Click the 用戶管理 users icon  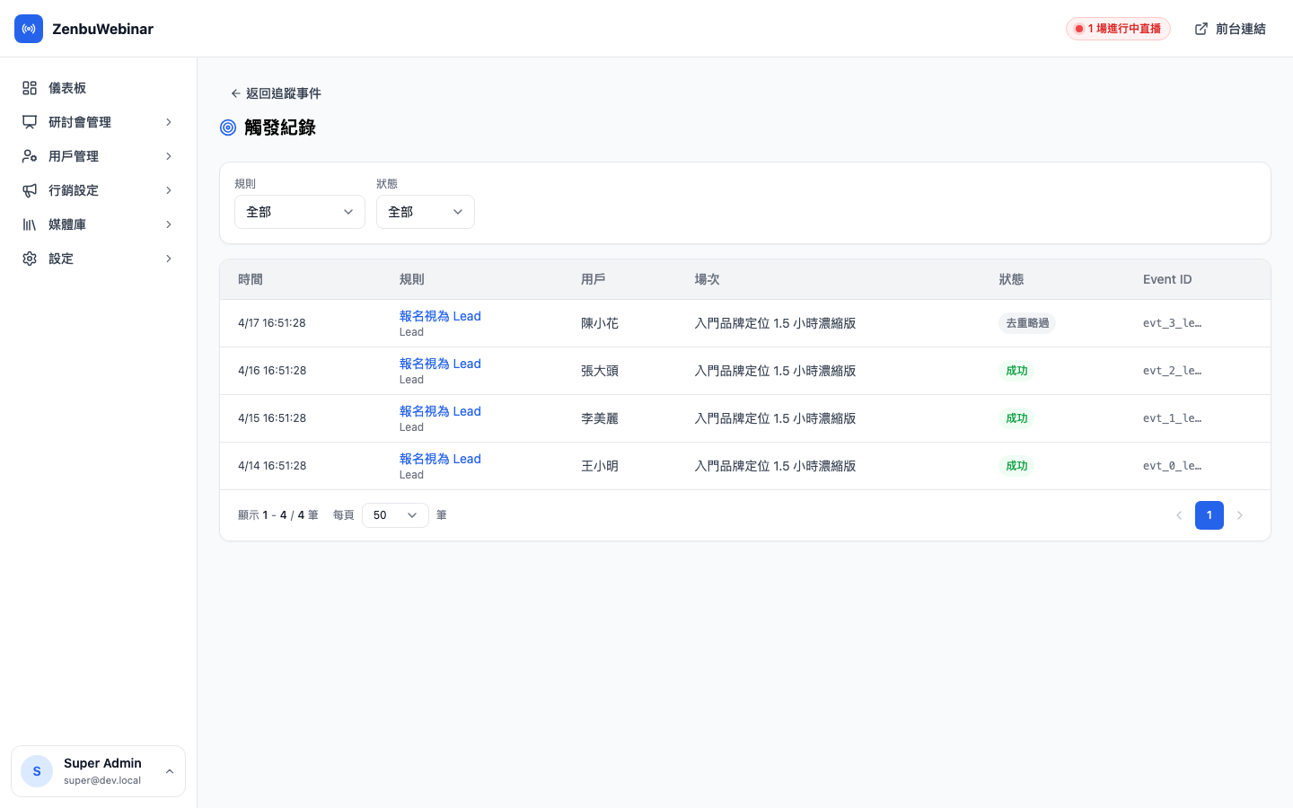pyautogui.click(x=29, y=156)
